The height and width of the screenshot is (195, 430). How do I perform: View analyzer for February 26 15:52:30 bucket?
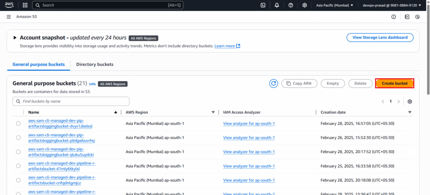click(x=249, y=137)
